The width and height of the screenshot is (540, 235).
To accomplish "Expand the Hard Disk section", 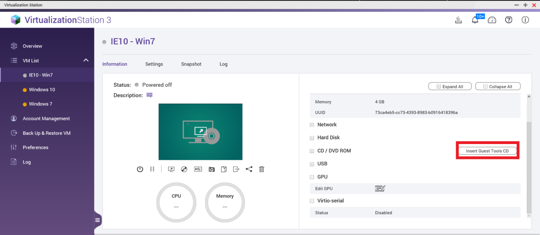I will (x=312, y=138).
